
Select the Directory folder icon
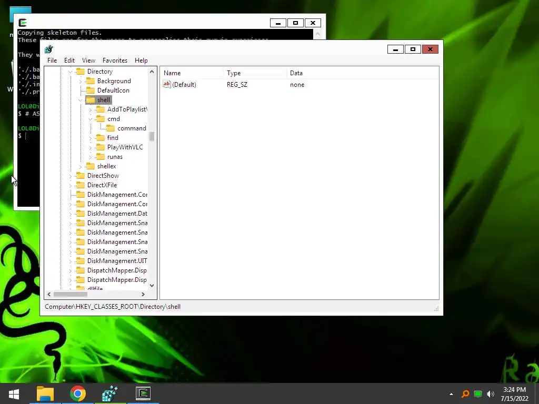[x=80, y=72]
